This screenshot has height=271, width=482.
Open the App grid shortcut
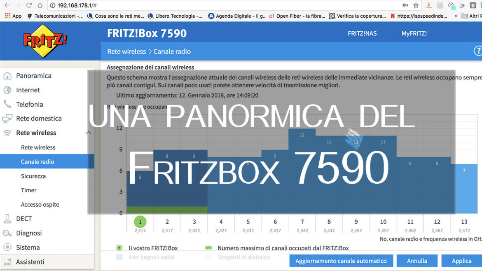13,16
